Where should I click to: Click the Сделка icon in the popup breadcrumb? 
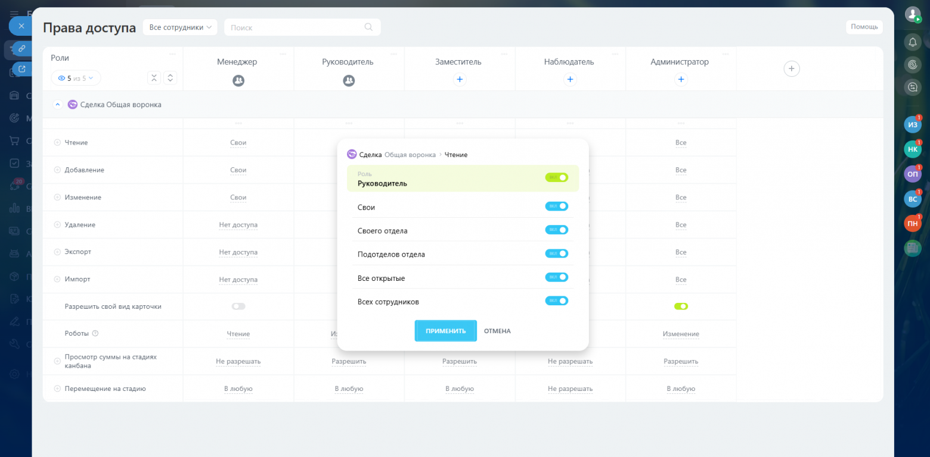[x=352, y=155]
